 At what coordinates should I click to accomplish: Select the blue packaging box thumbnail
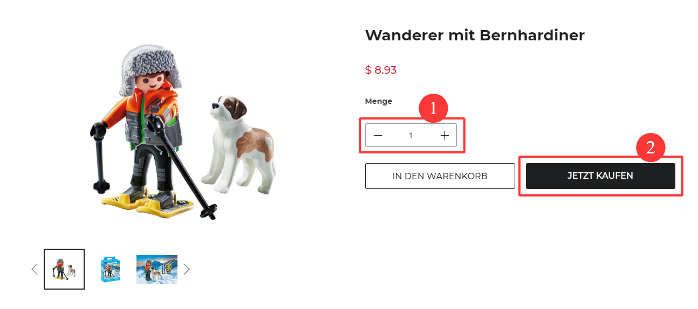[x=111, y=269]
